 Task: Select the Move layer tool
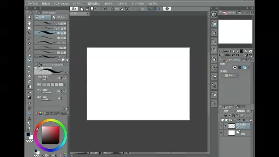click(29, 33)
